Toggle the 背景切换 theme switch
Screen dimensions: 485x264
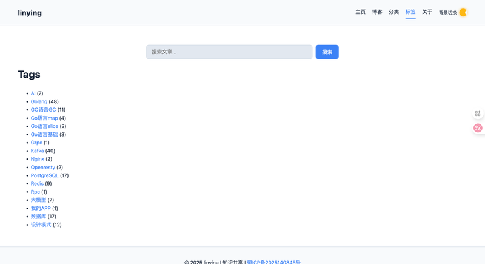coord(463,13)
